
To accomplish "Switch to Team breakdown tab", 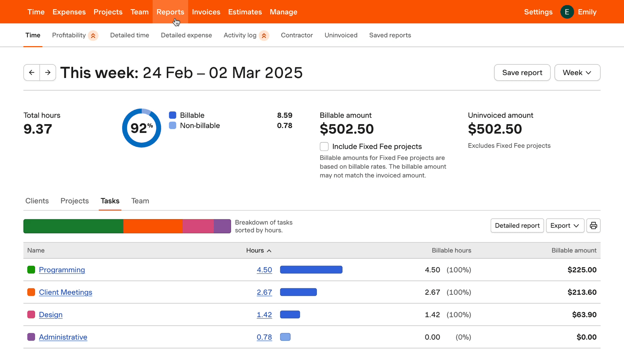I will [x=140, y=201].
